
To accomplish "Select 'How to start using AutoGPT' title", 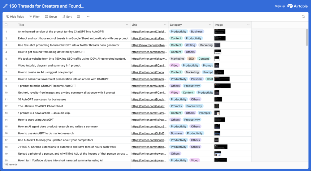I will click(x=36, y=120).
